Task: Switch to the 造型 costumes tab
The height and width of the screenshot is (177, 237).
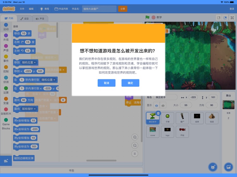Action: [x=25, y=19]
